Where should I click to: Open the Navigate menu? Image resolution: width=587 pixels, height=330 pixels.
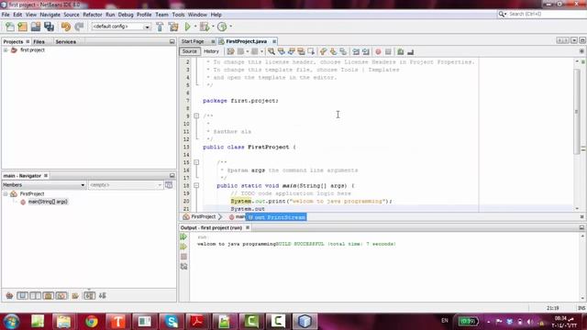(50, 15)
